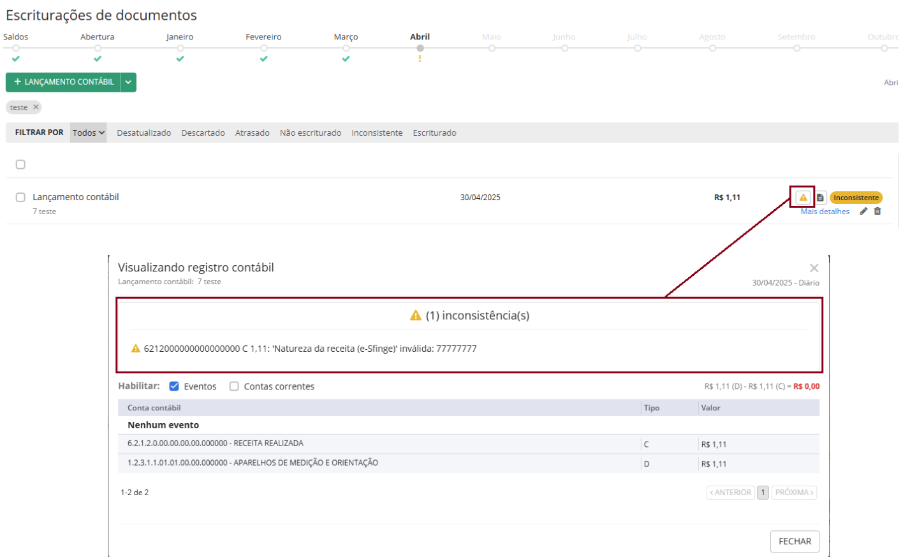This screenshot has width=903, height=557.
Task: Select the RECEITA REALIZADA account row
Action: tap(469, 444)
